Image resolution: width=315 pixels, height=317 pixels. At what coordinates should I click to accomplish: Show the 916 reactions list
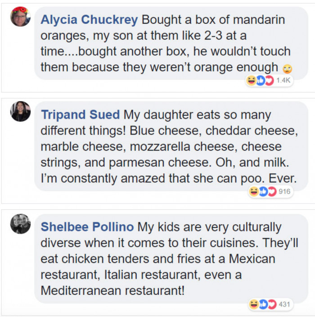285,192
